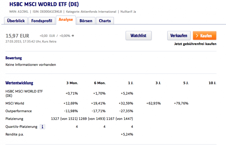Click the Rendite p.a. row label
This screenshot has height=145, width=226.
pos(15,134)
